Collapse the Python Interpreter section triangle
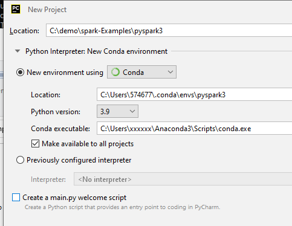 tap(18, 51)
